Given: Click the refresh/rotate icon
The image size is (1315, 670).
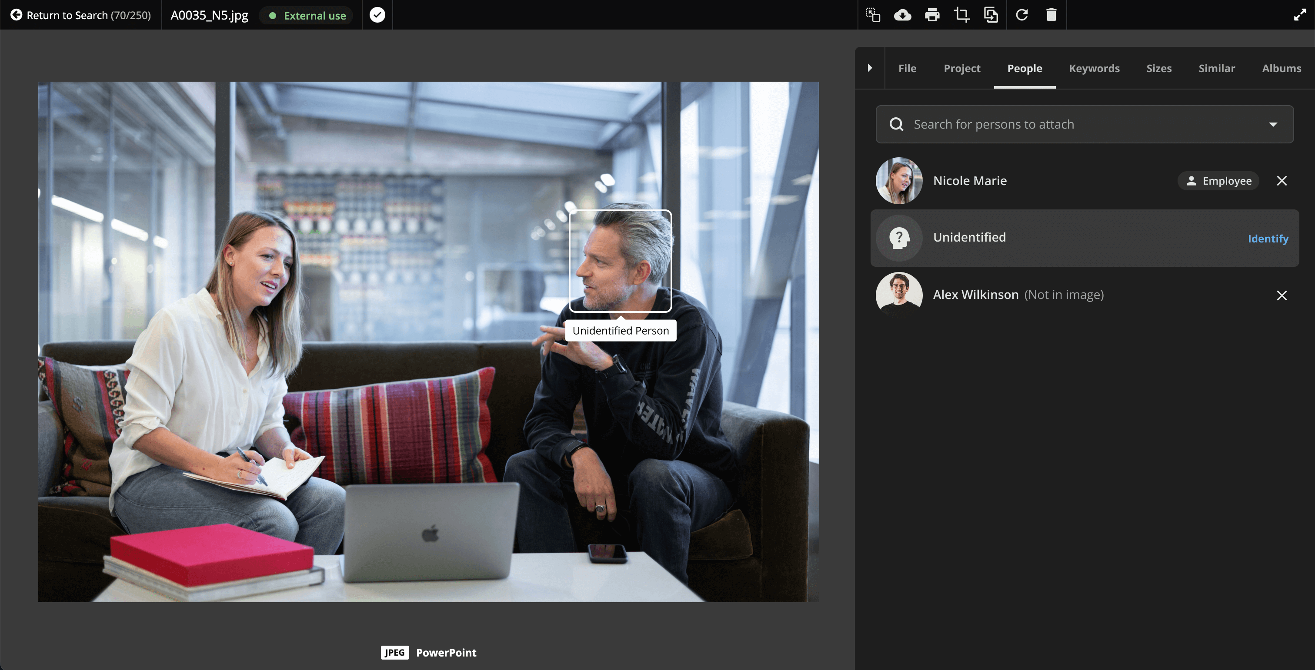Looking at the screenshot, I should pyautogui.click(x=1021, y=15).
